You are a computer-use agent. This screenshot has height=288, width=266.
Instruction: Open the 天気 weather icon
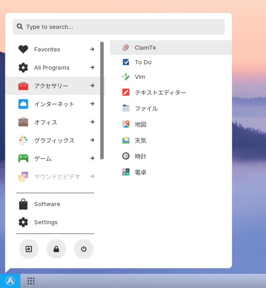coord(126,140)
